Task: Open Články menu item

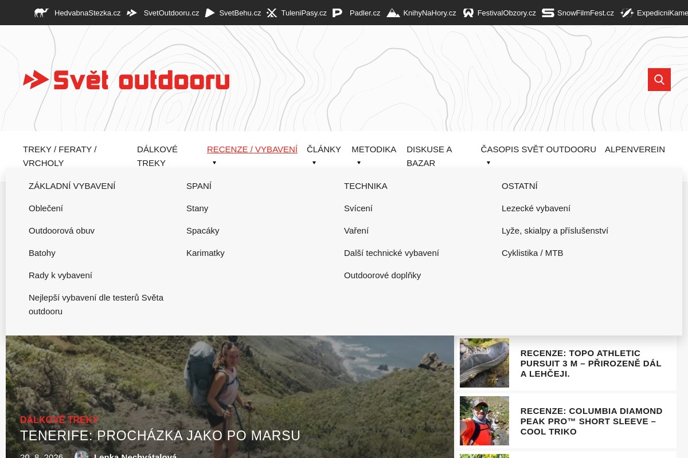Action: click(324, 149)
